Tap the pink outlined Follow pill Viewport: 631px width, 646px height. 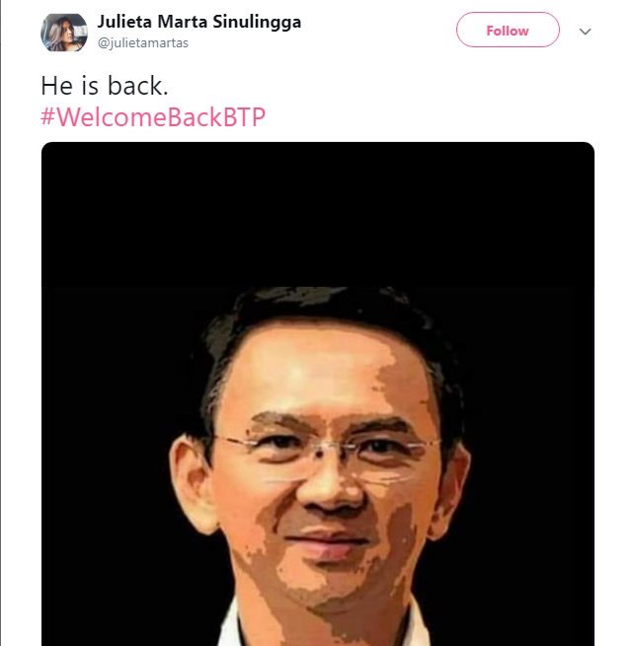[508, 30]
